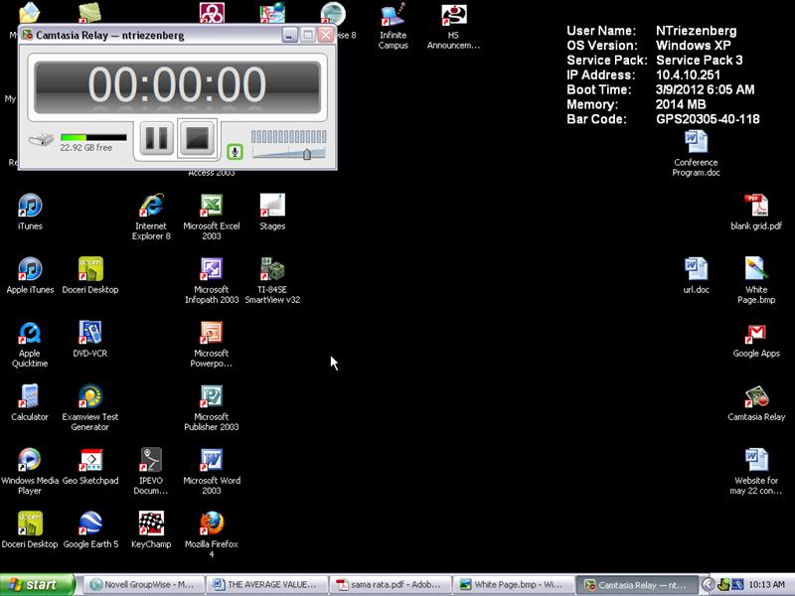
Task: Select the Infinite Campus desktop shortcut
Action: click(393, 26)
